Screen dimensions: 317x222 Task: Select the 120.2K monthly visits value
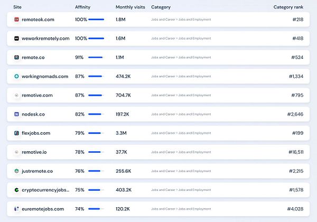[123, 209]
